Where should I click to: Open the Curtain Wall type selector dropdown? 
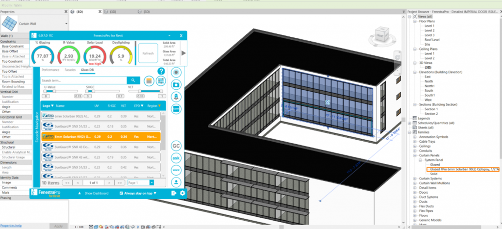pos(66,24)
